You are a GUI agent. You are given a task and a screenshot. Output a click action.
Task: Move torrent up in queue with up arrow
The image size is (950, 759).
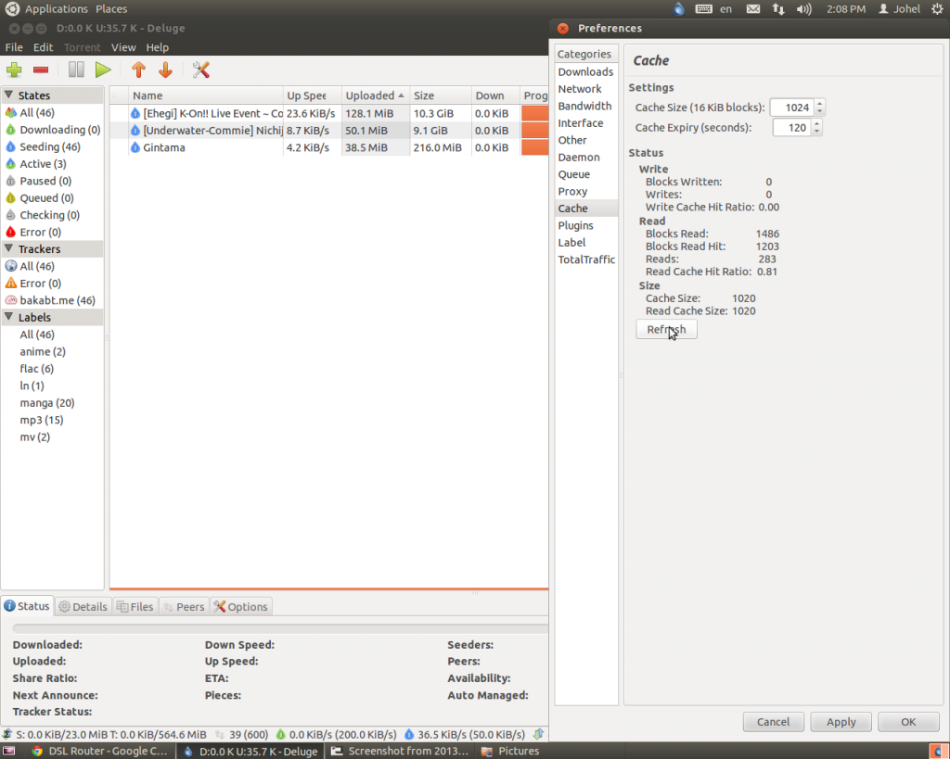(x=138, y=70)
